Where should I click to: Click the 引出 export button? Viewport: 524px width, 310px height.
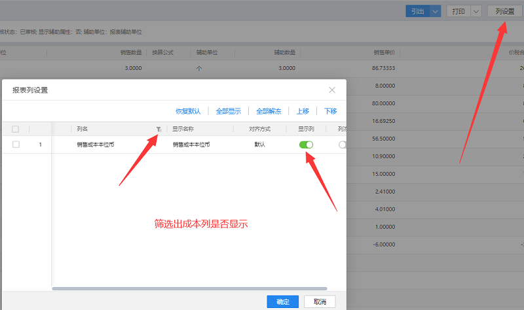pyautogui.click(x=417, y=11)
